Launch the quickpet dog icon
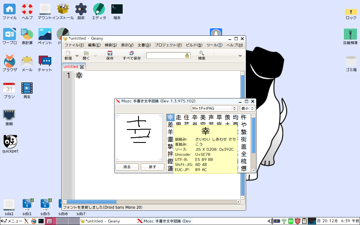The image size is (360, 225). 10,142
